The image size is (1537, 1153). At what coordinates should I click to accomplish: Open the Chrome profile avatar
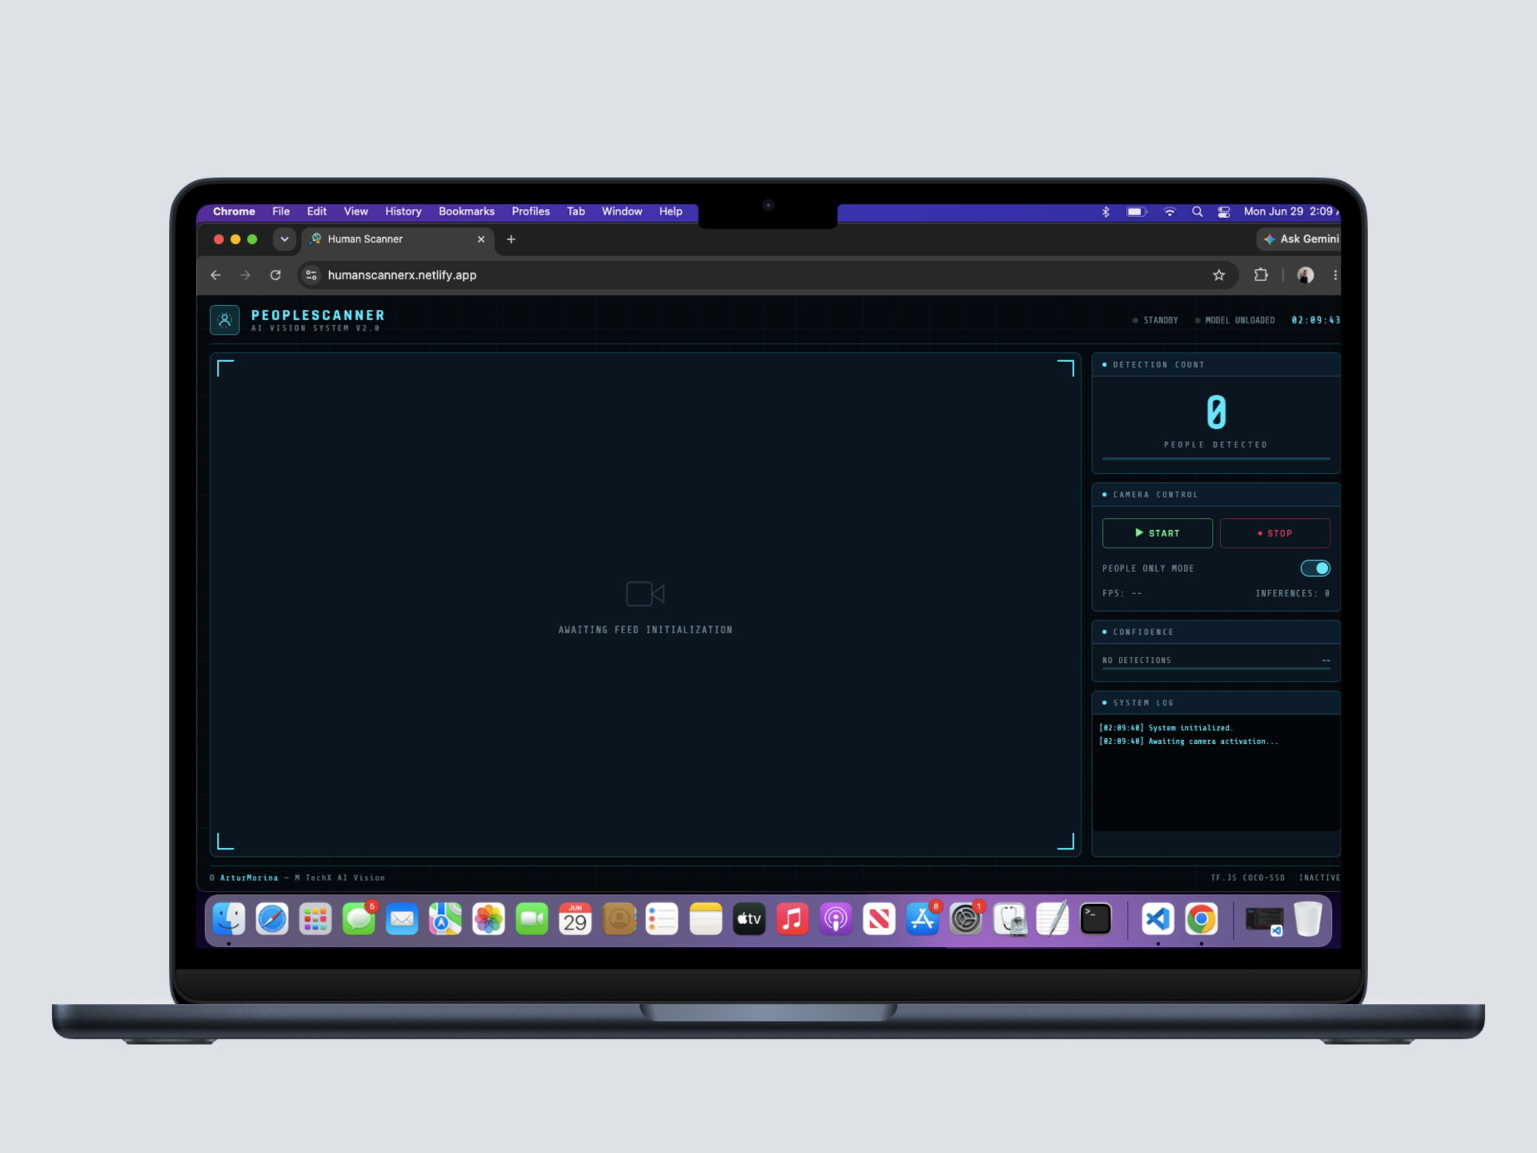[1306, 275]
